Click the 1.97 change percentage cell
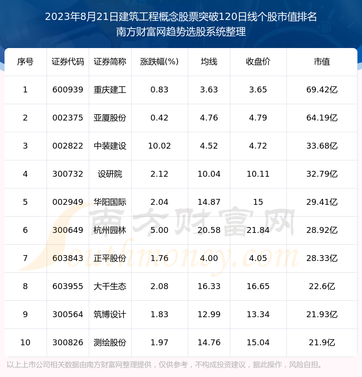This screenshot has width=362, height=377. pyautogui.click(x=159, y=343)
